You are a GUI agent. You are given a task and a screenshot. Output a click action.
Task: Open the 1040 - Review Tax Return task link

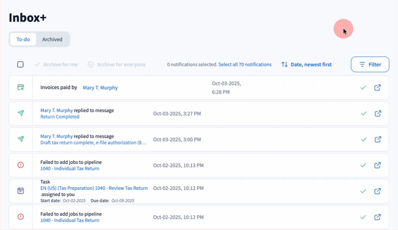[94, 188]
